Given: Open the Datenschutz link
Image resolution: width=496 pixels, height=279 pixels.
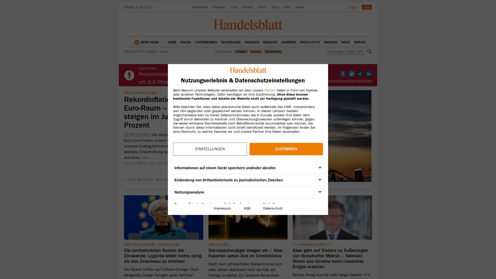Looking at the screenshot, I should (273, 208).
